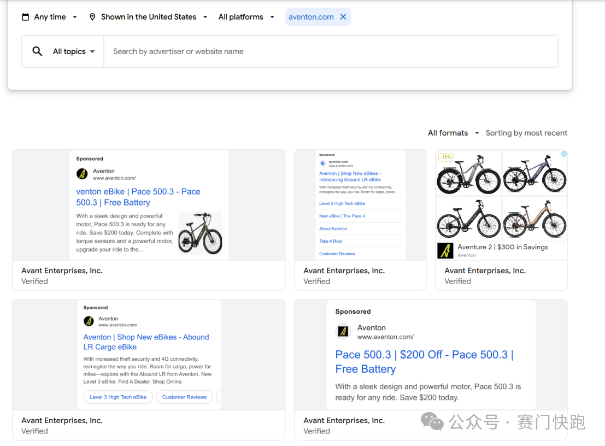Viewport: 605px width, 446px height.
Task: Open the All formats filter dropdown
Action: pos(453,133)
